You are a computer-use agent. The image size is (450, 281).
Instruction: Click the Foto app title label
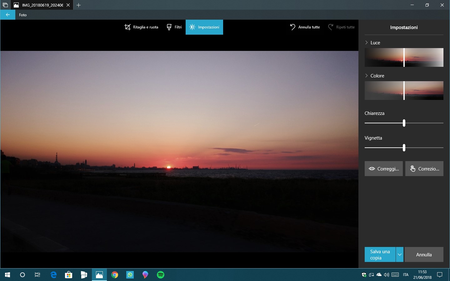coord(23,15)
